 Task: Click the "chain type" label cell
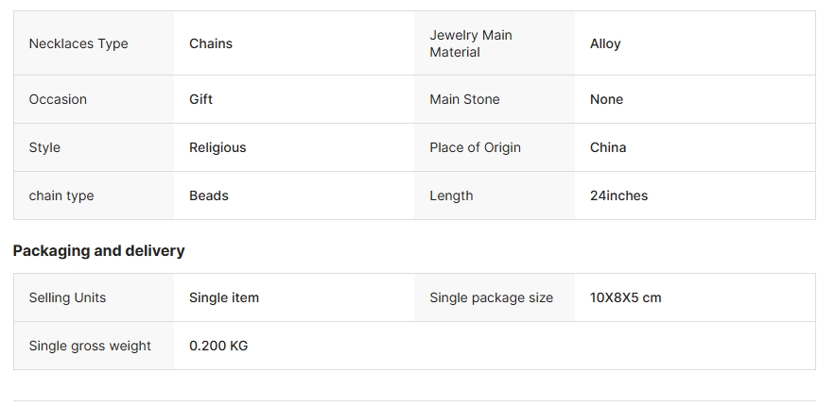61,195
